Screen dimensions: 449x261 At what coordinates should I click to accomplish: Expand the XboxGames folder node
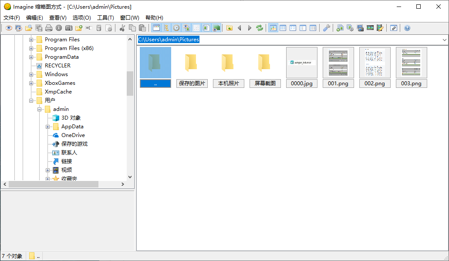click(x=31, y=83)
